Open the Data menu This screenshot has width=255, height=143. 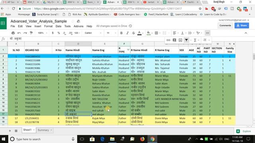click(x=59, y=26)
